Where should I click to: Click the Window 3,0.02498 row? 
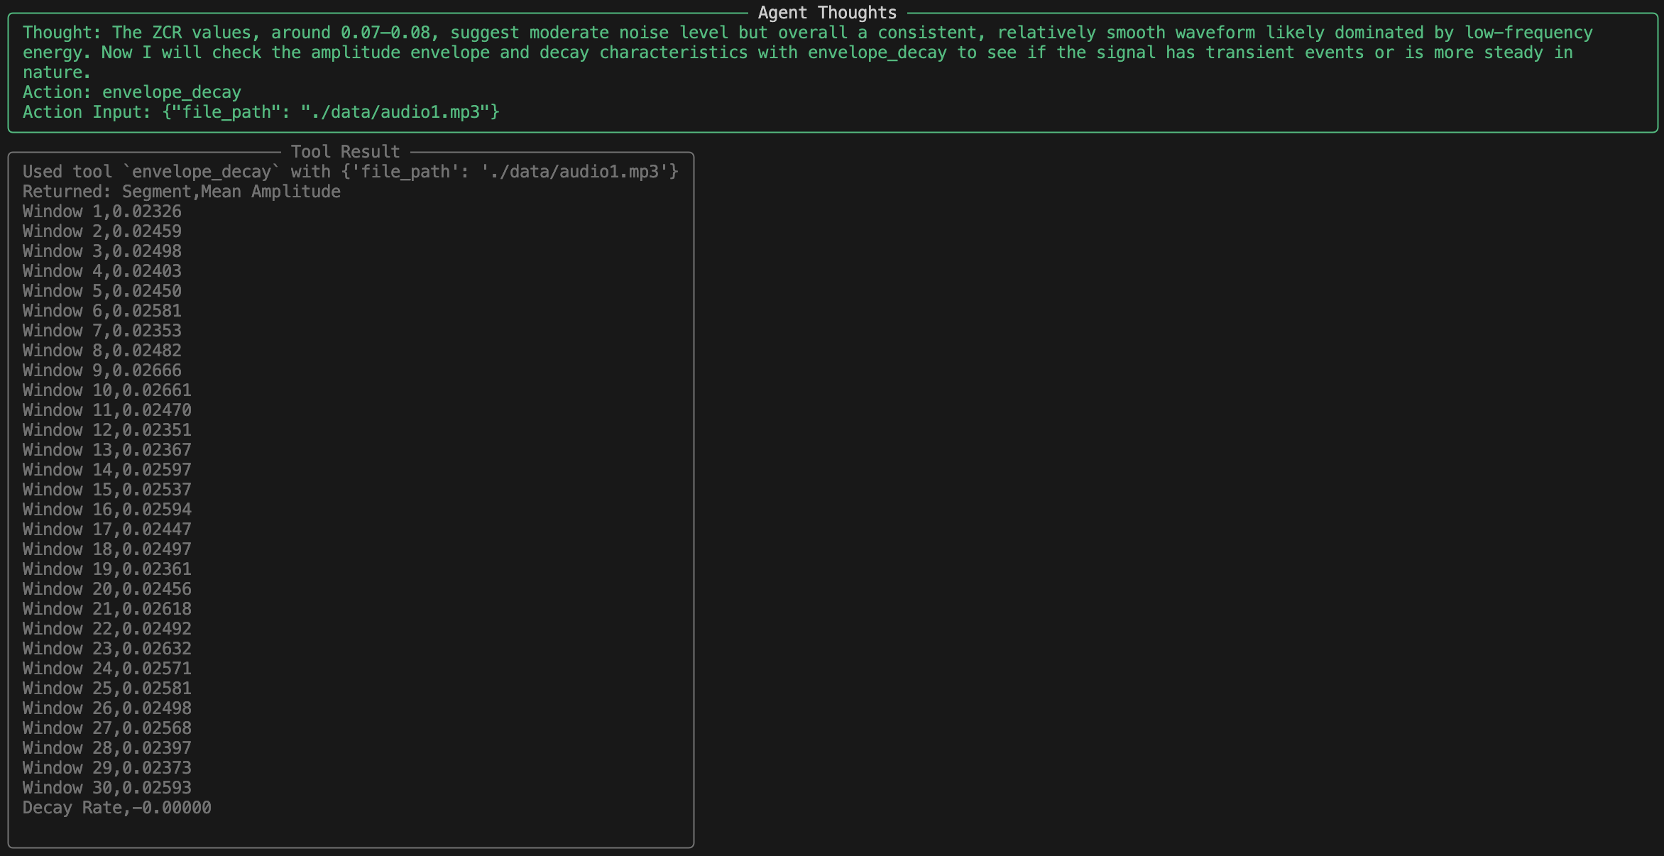click(x=102, y=251)
